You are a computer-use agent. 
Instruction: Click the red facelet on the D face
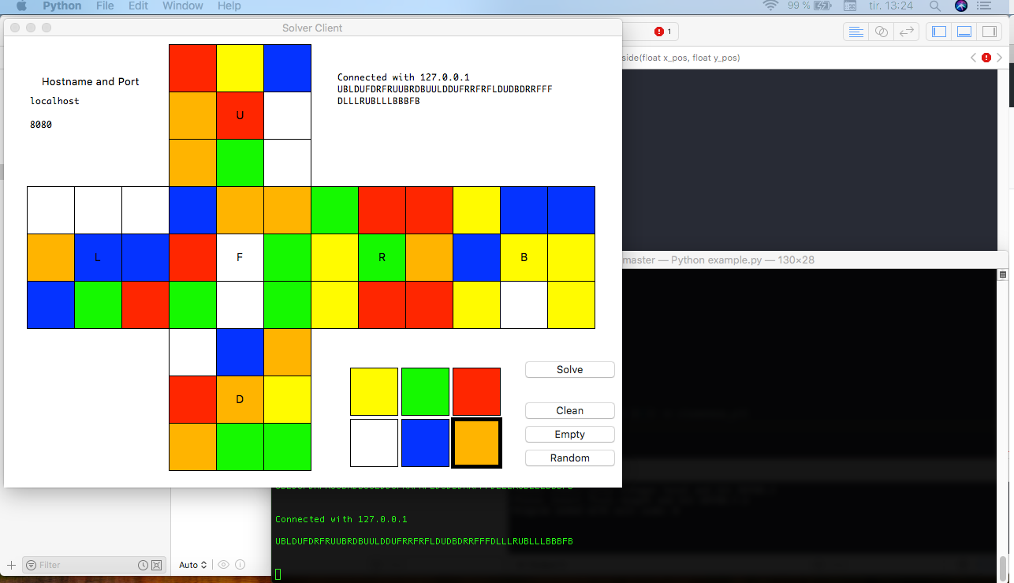click(192, 399)
